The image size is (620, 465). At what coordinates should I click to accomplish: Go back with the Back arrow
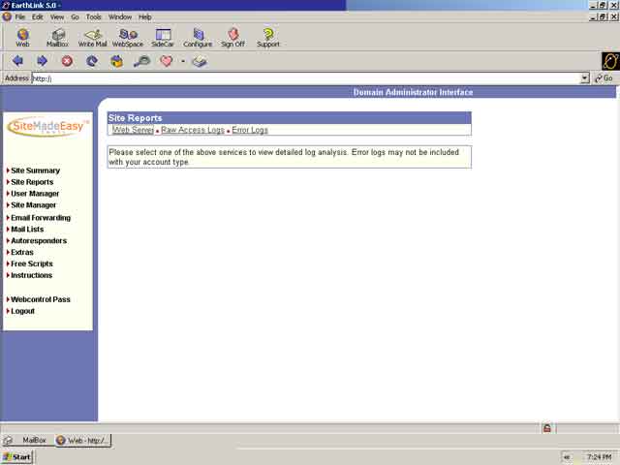pos(17,61)
